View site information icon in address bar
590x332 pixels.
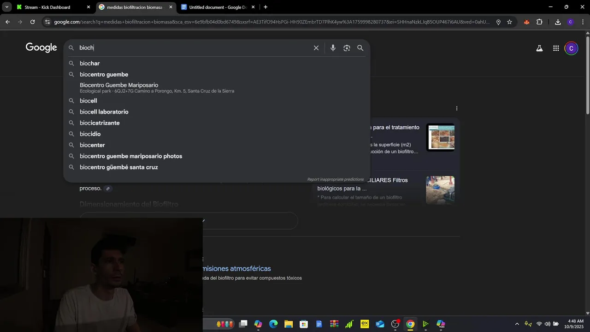tap(47, 22)
